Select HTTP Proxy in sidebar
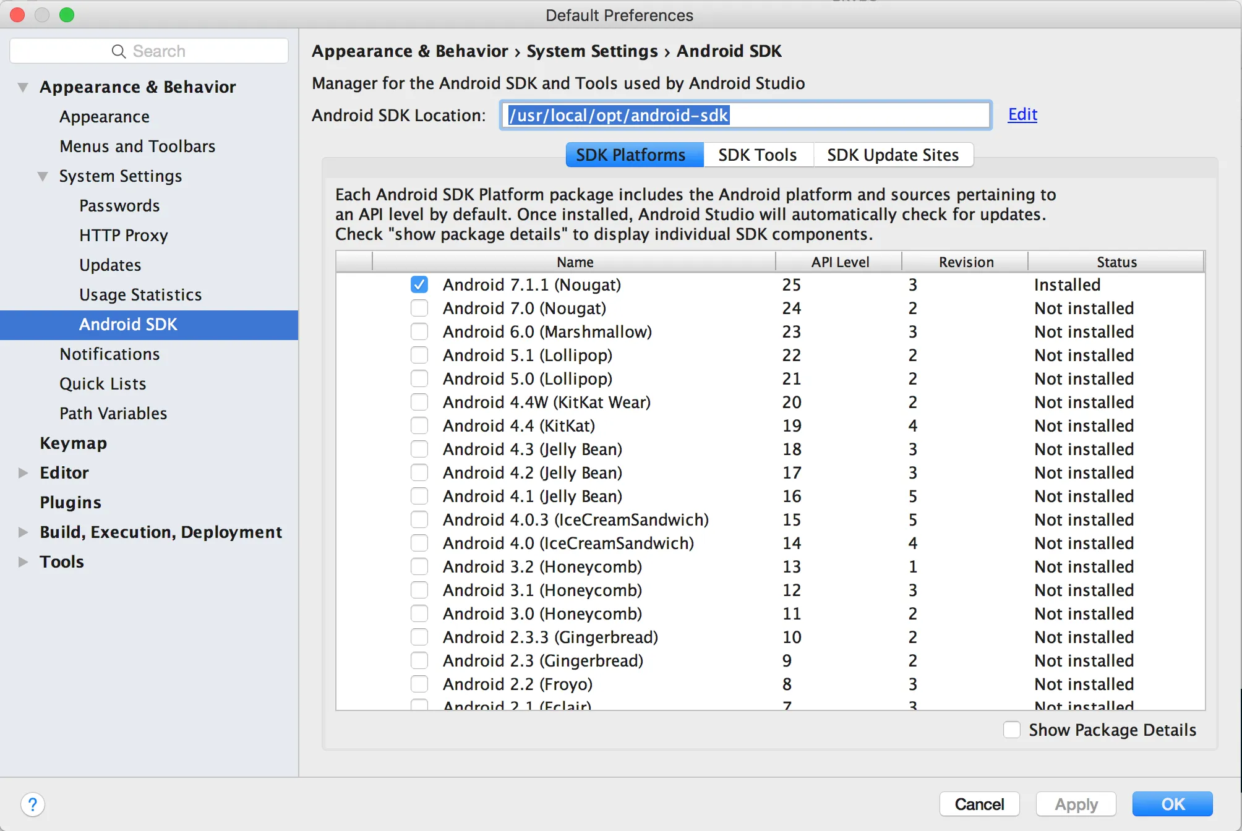The image size is (1242, 831). 123,236
